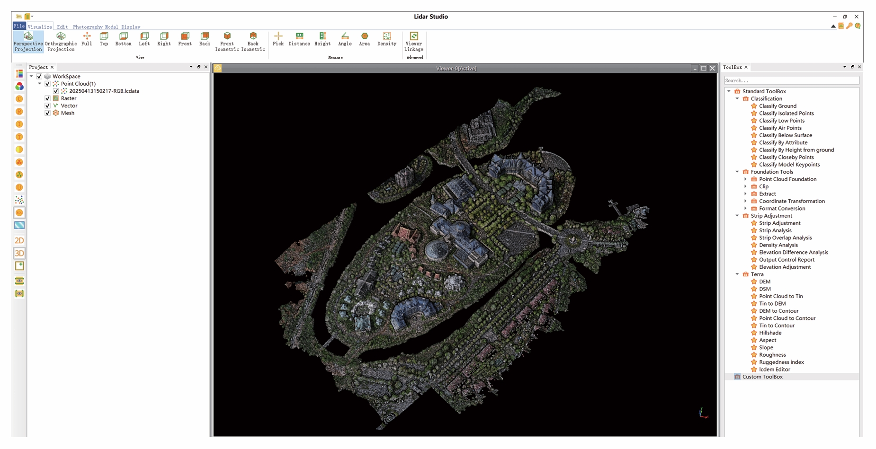The height and width of the screenshot is (449, 876).
Task: Expand the Clip toolbox node
Action: point(745,186)
